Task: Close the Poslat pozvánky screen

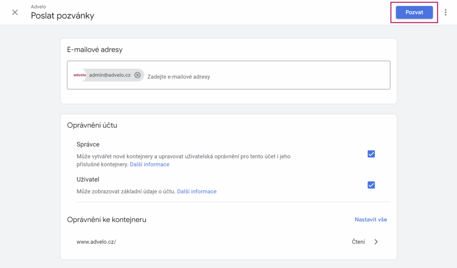Action: [14, 12]
